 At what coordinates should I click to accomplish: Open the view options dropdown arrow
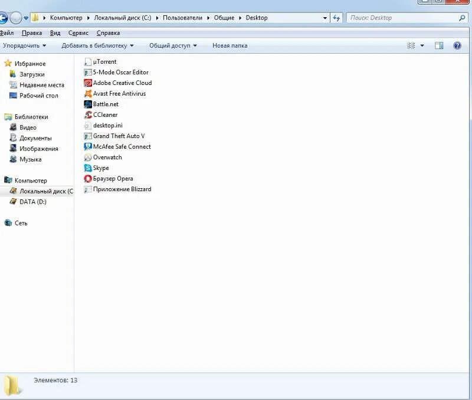coord(422,45)
